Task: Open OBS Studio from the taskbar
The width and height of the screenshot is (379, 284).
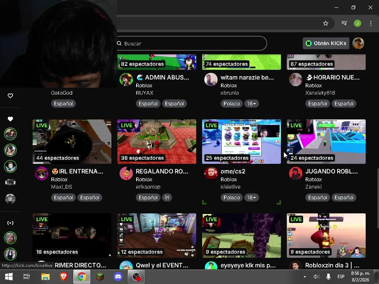Action: (136, 277)
